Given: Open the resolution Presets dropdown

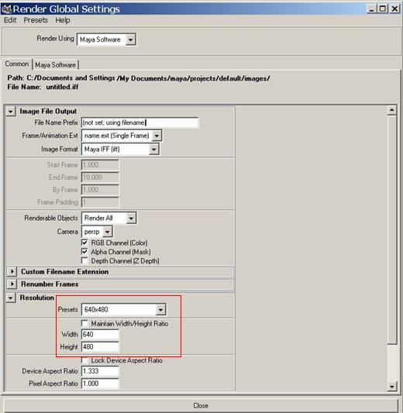Looking at the screenshot, I should (x=124, y=310).
